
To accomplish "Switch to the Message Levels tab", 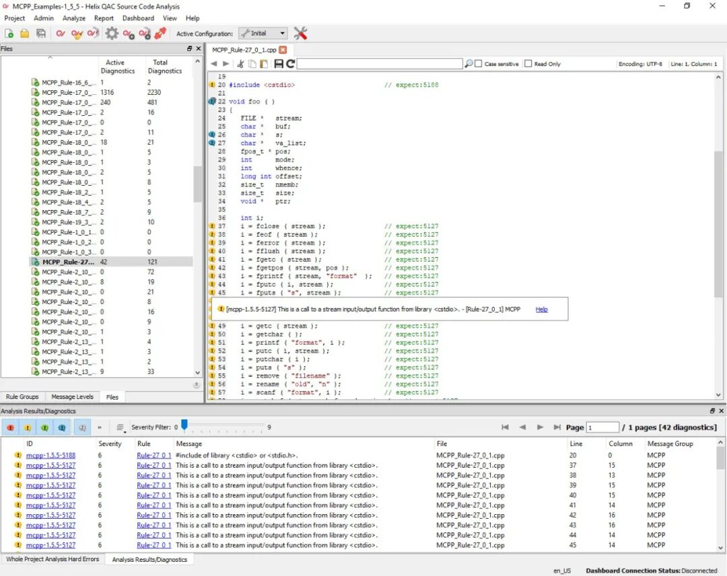I will [x=72, y=396].
